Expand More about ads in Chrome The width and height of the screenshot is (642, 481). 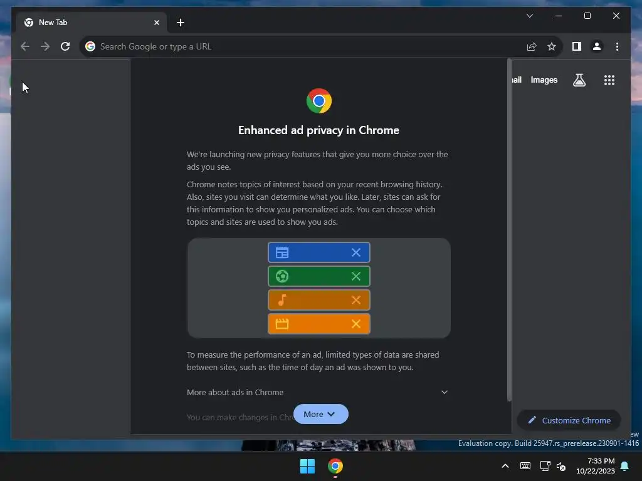click(317, 392)
